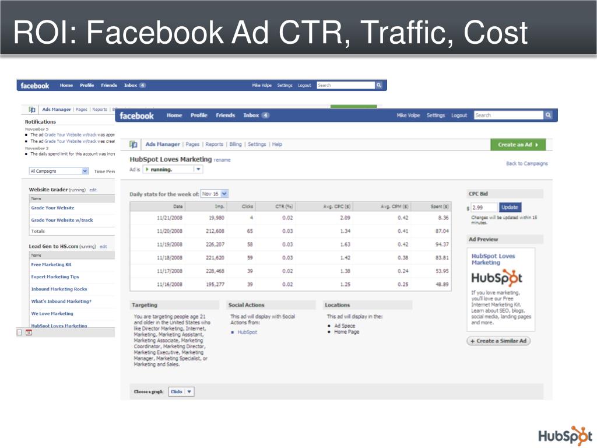Click Ads Manager flag icon in back window
The height and width of the screenshot is (448, 597).
click(33, 109)
